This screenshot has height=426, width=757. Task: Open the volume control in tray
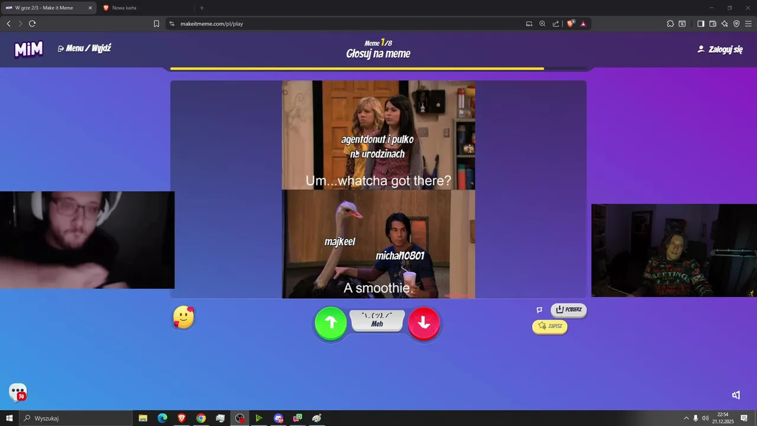point(705,418)
